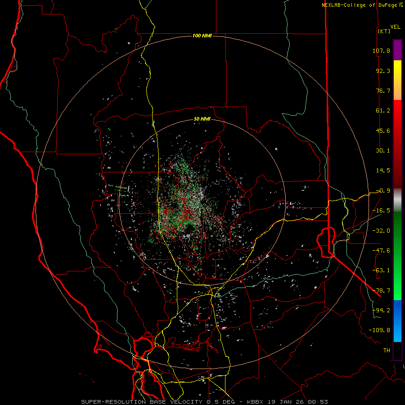Select the gray near-zero segment of the color bar

coord(397,200)
